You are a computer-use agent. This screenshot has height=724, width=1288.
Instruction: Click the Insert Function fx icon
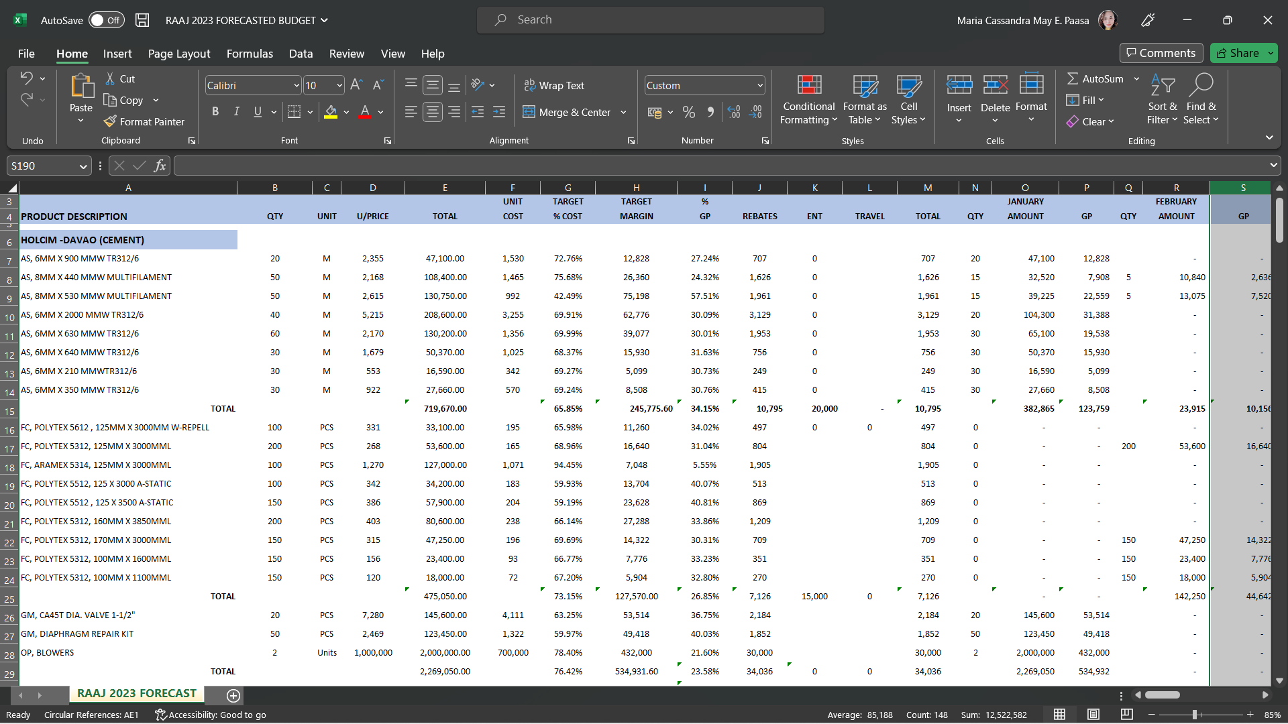[x=160, y=166]
